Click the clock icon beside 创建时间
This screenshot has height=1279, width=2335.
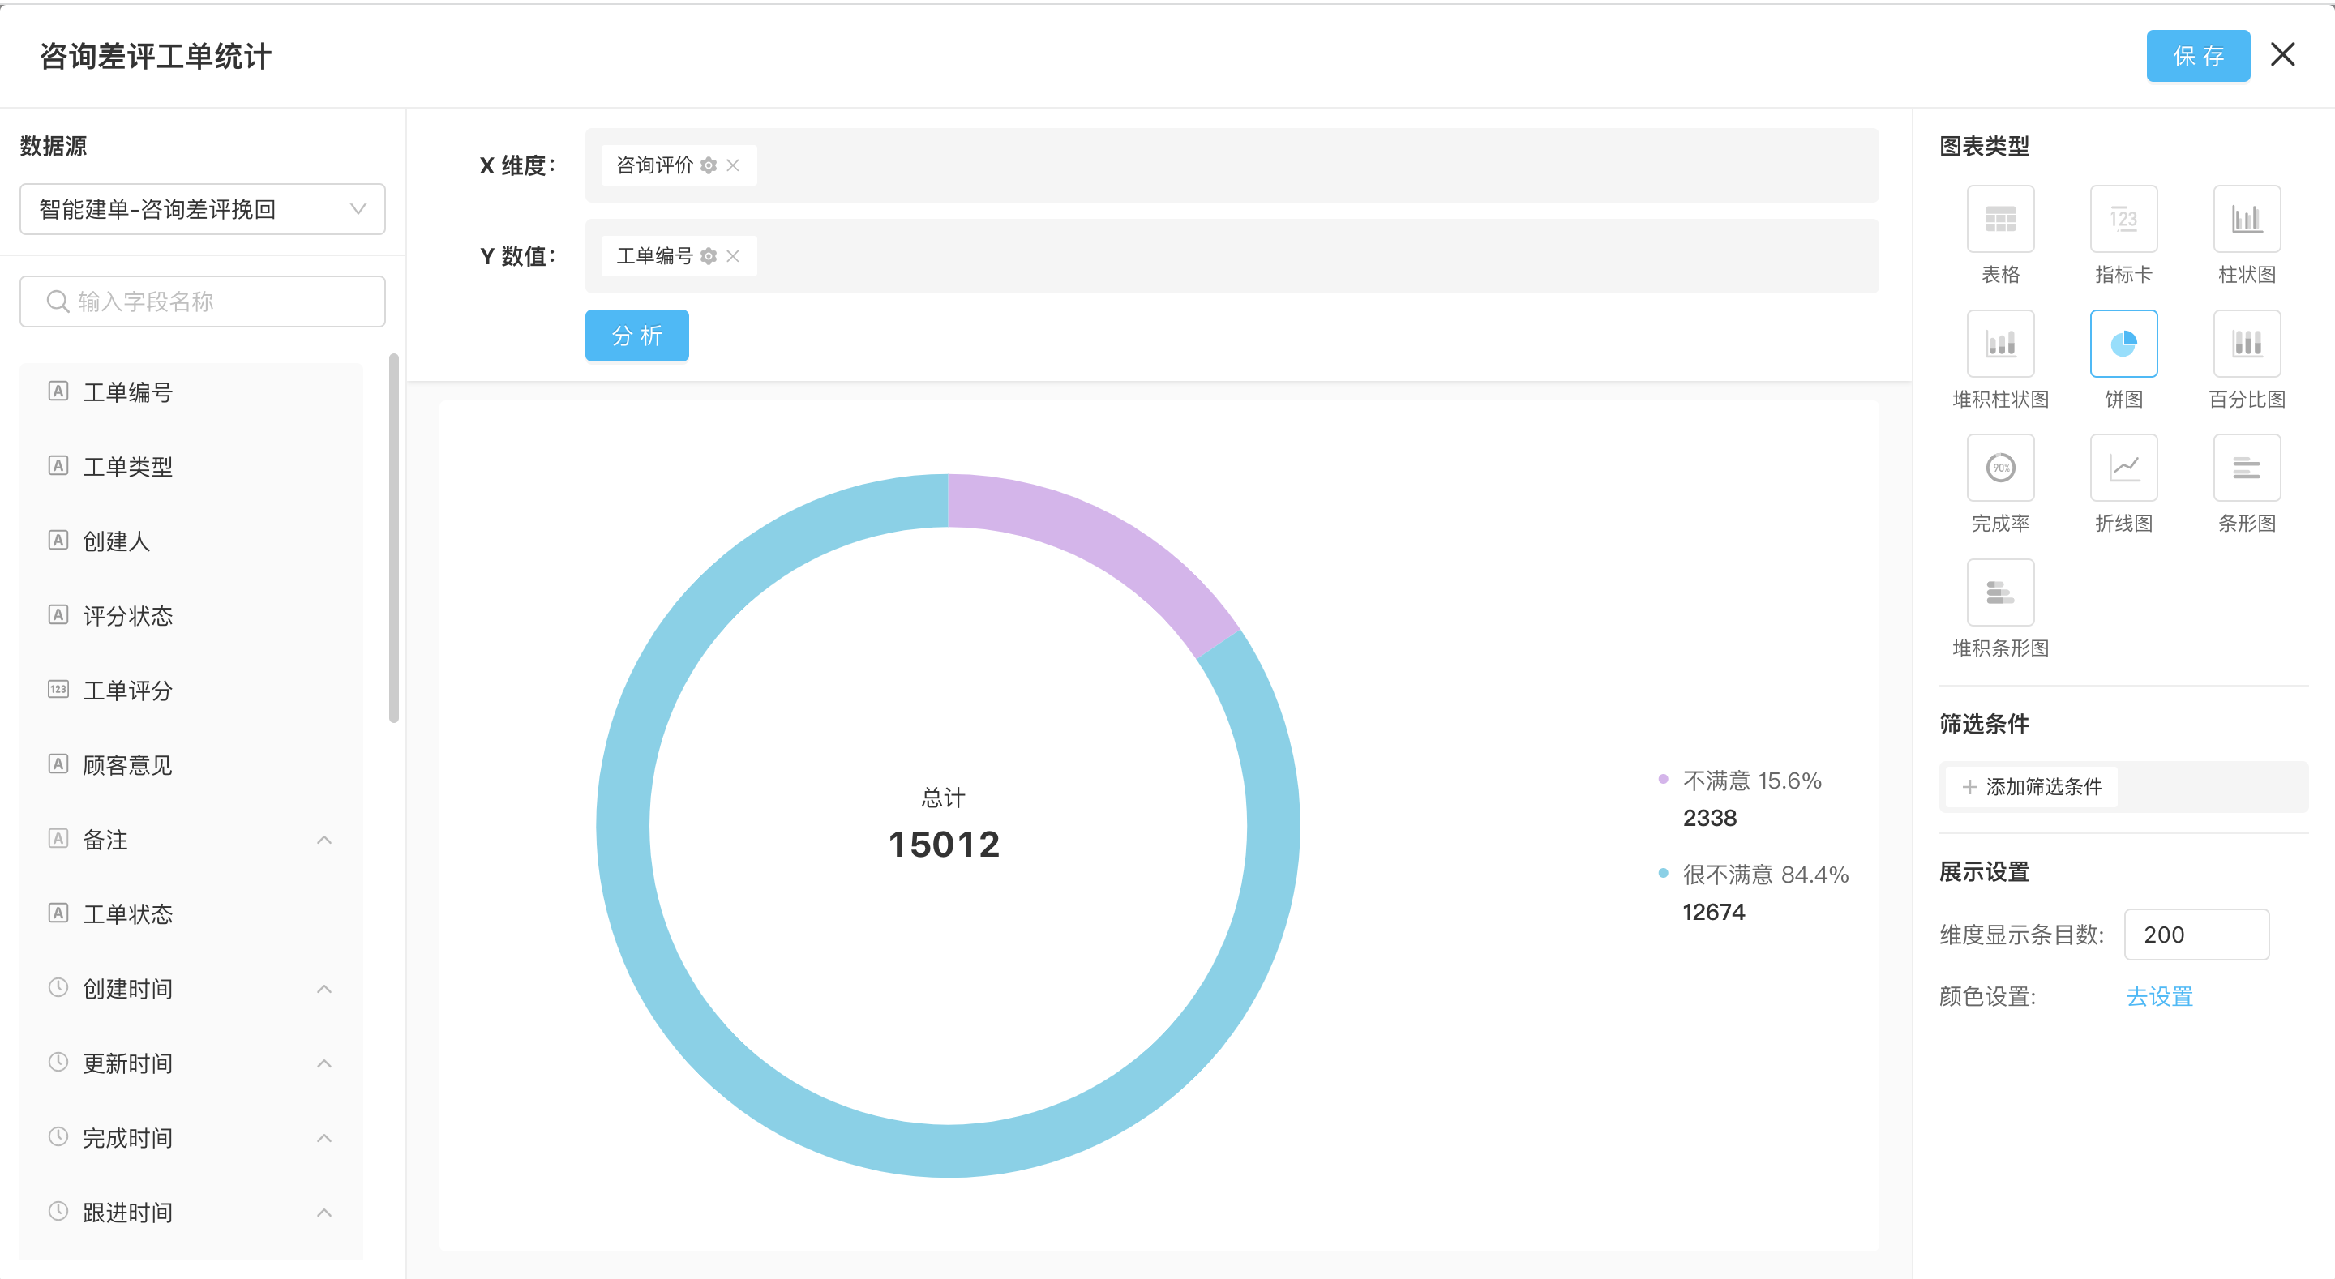58,987
